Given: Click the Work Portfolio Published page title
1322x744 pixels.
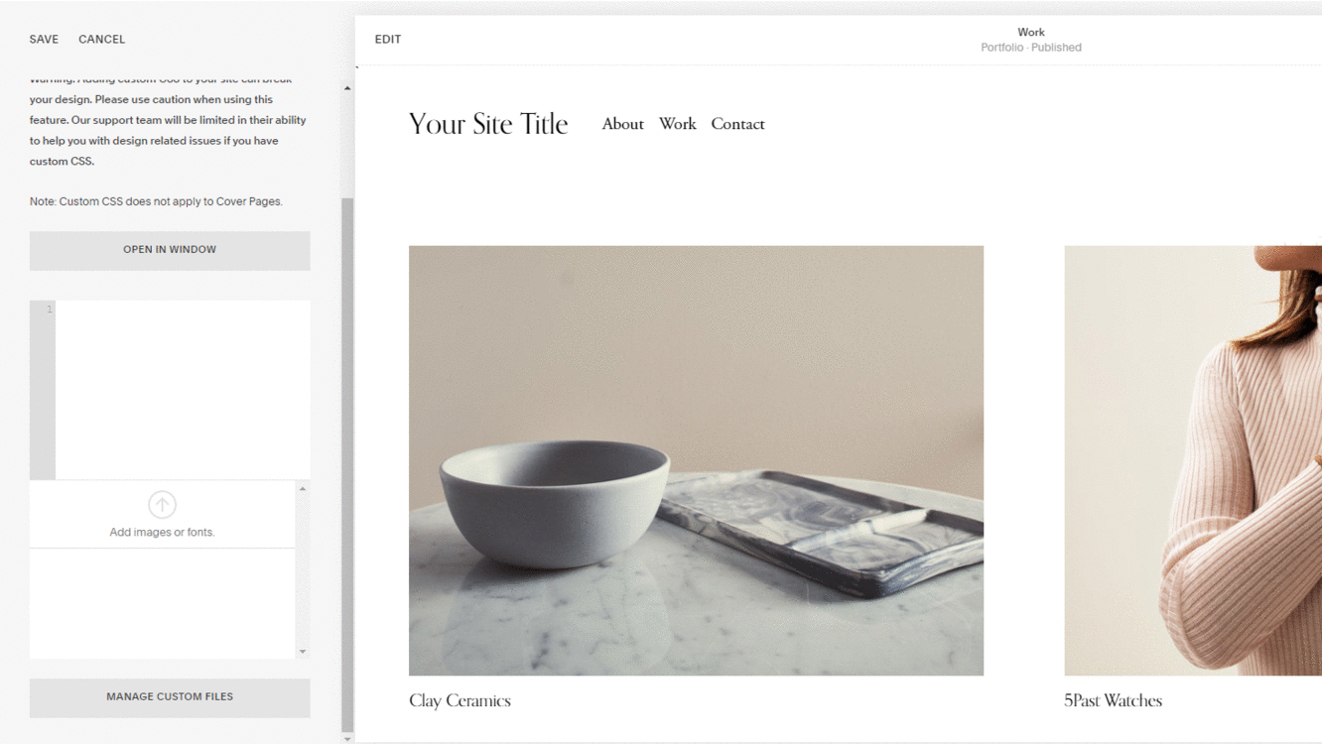Looking at the screenshot, I should pyautogui.click(x=1031, y=39).
